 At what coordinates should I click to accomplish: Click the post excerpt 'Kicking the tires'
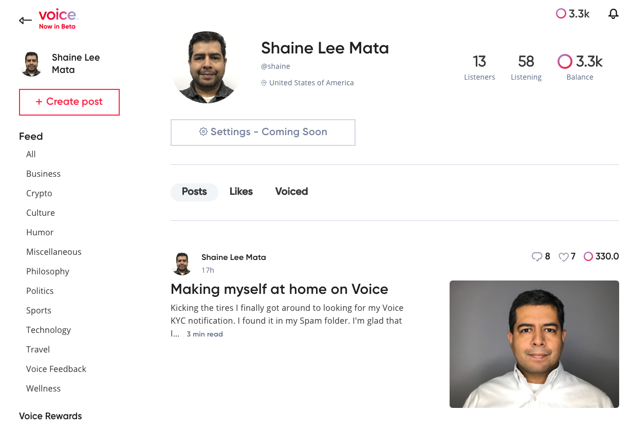pos(287,321)
